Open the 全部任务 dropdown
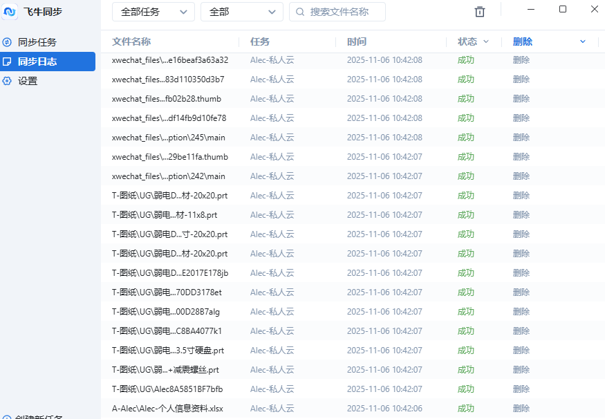Viewport: 605px width, 419px height. click(153, 12)
